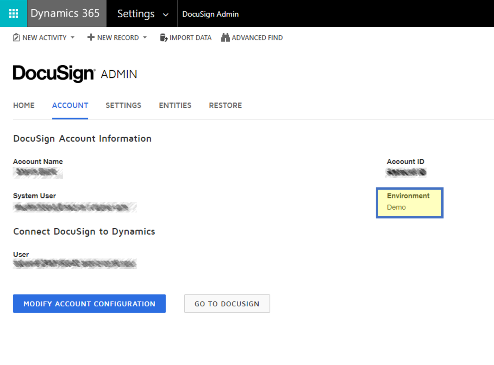Switch to the Entities tab
The width and height of the screenshot is (494, 365).
[175, 105]
